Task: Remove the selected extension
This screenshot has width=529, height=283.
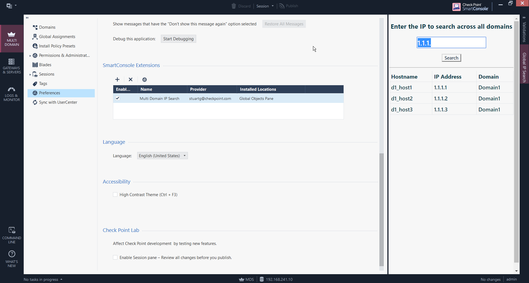Action: (131, 79)
